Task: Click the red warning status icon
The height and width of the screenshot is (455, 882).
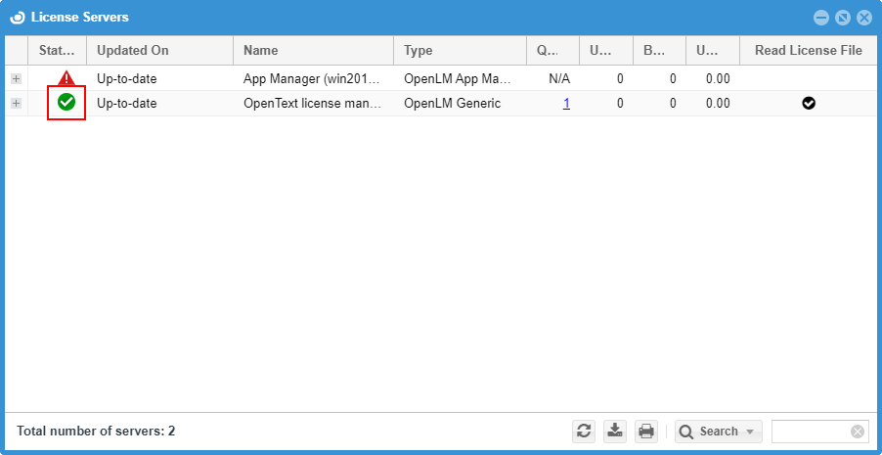Action: tap(66, 78)
